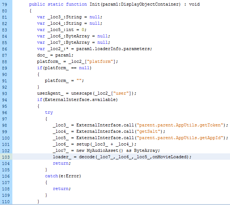The height and width of the screenshot is (205, 230).
Task: Click the "parent.parent.AppUtils.getAppId" string
Action: pos(185,138)
